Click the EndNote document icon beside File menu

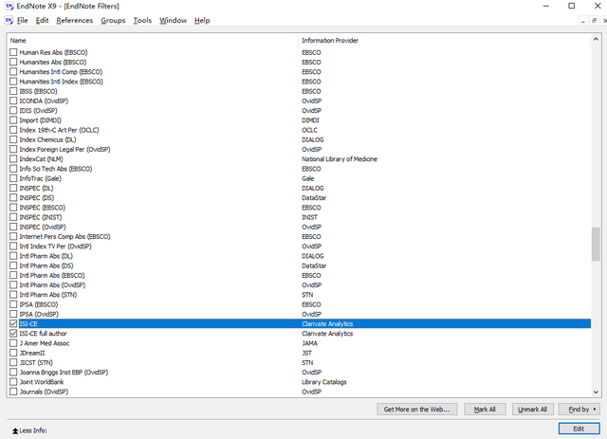tap(9, 20)
